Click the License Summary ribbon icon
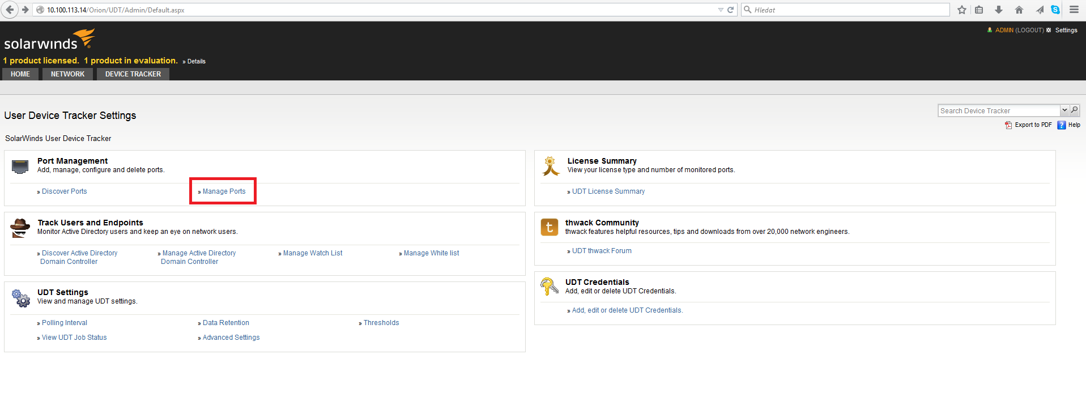This screenshot has height=397, width=1086. click(551, 167)
